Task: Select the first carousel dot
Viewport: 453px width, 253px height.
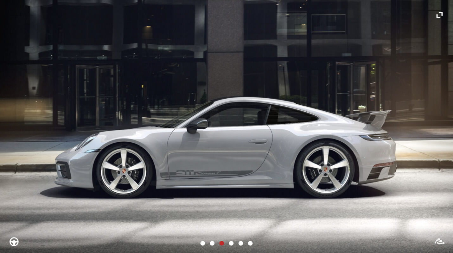Action: click(x=203, y=243)
